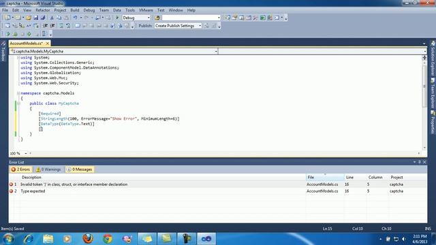Screen dimensions: 436x245
Task: Open the Properties side tab
Action: pos(433,122)
